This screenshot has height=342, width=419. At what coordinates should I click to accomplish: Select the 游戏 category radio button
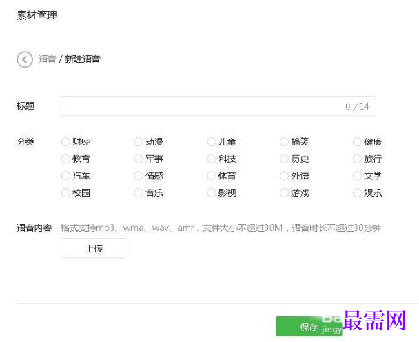(x=284, y=192)
